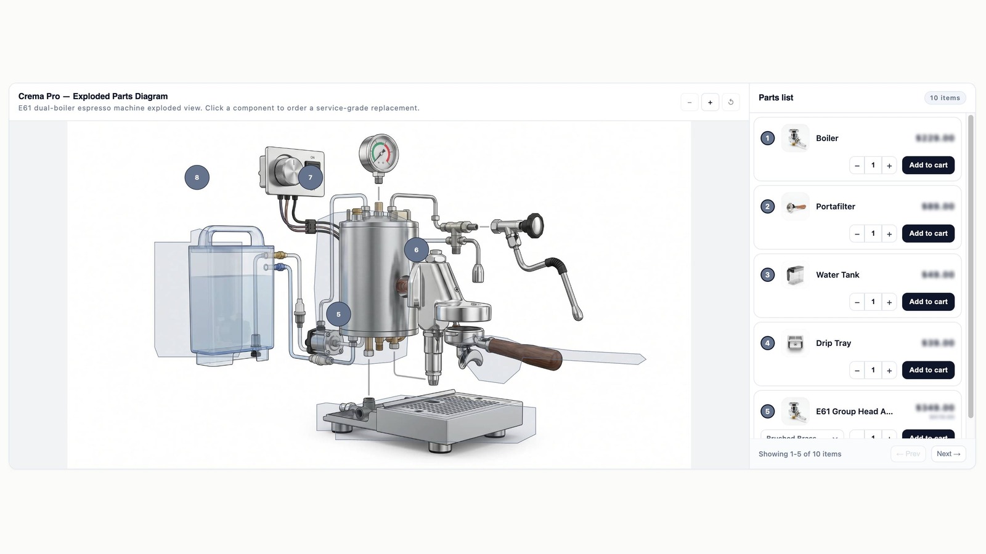This screenshot has height=554, width=986.
Task: Decrease the Water Tank quantity
Action: (857, 302)
